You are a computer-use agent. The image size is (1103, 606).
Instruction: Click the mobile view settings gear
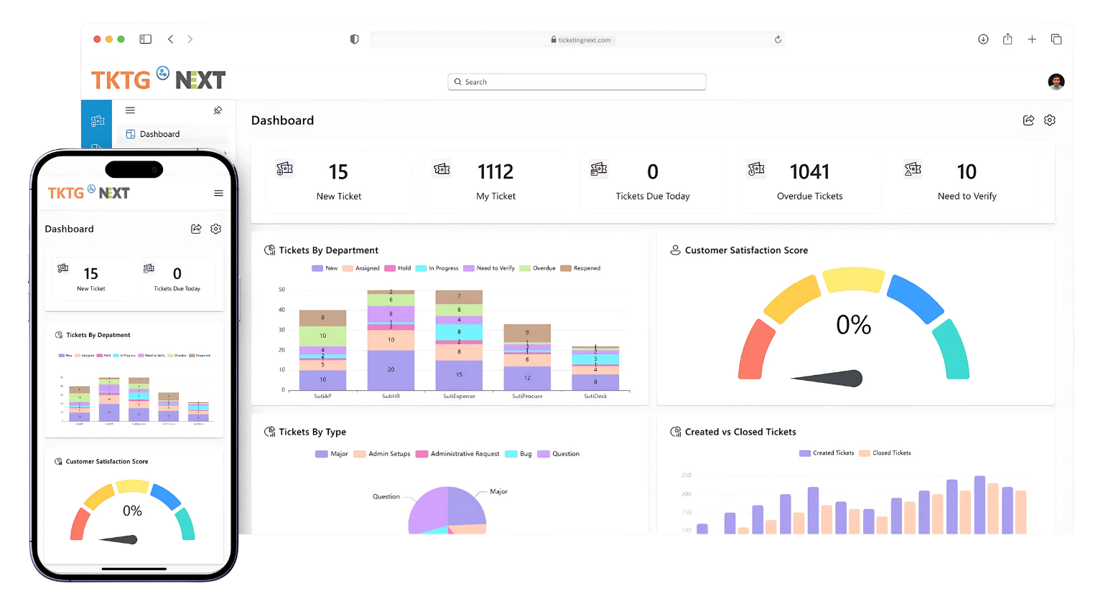coord(215,229)
